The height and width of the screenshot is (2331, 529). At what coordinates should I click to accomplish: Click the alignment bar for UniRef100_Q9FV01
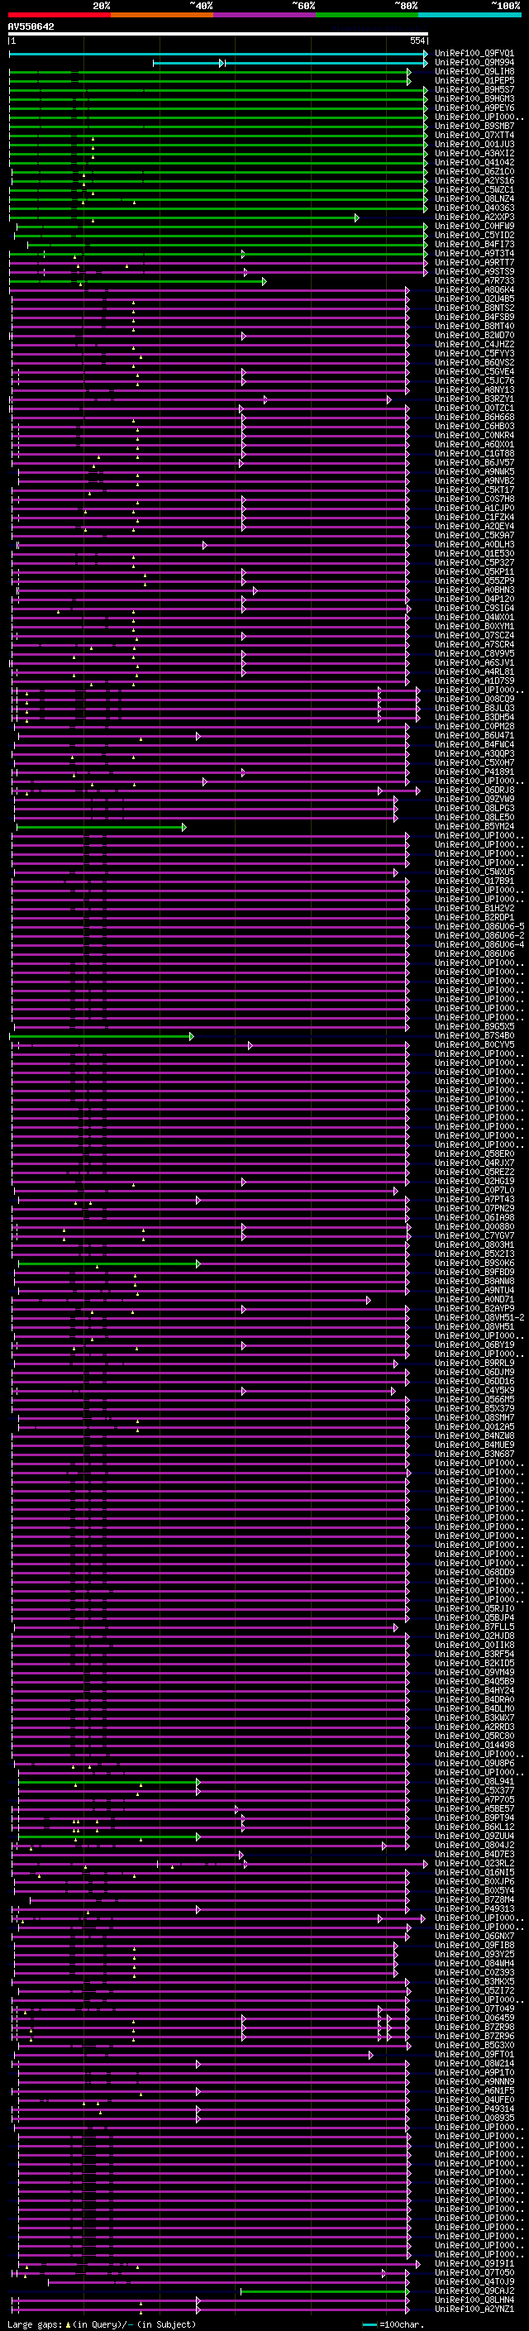[218, 55]
